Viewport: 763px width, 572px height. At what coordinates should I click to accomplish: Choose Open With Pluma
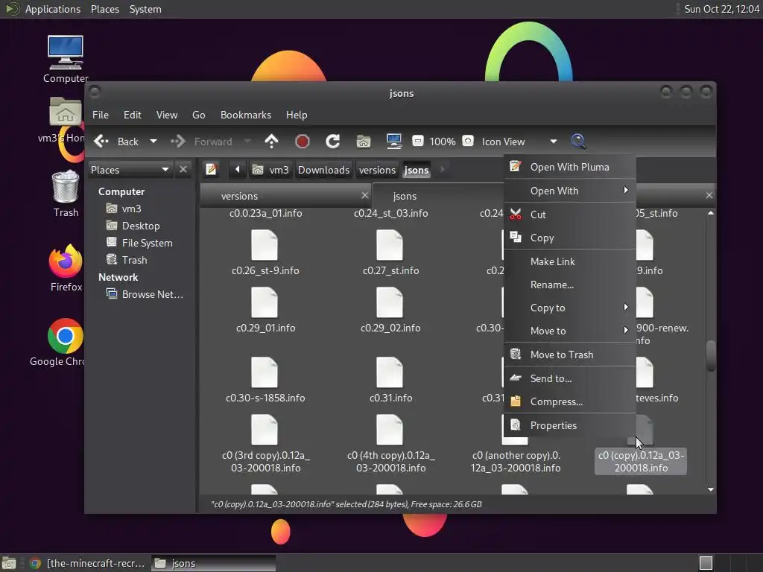[570, 167]
